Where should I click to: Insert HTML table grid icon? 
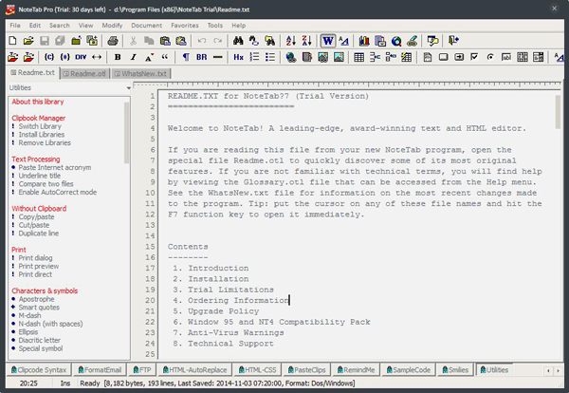358,57
